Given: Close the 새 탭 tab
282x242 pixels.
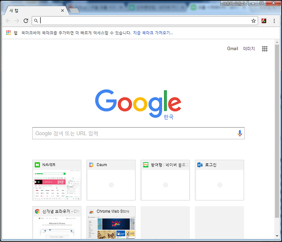Looking at the screenshot, I should [x=62, y=11].
